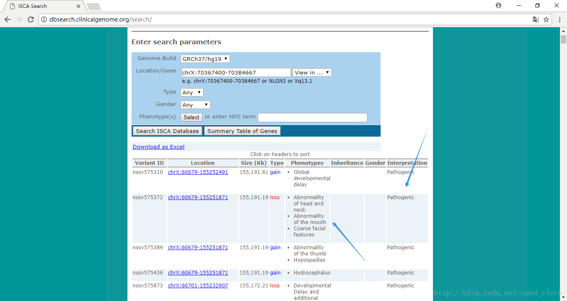The width and height of the screenshot is (567, 301).
Task: Click 'loss' type in nssv575372 row
Action: pyautogui.click(x=275, y=197)
